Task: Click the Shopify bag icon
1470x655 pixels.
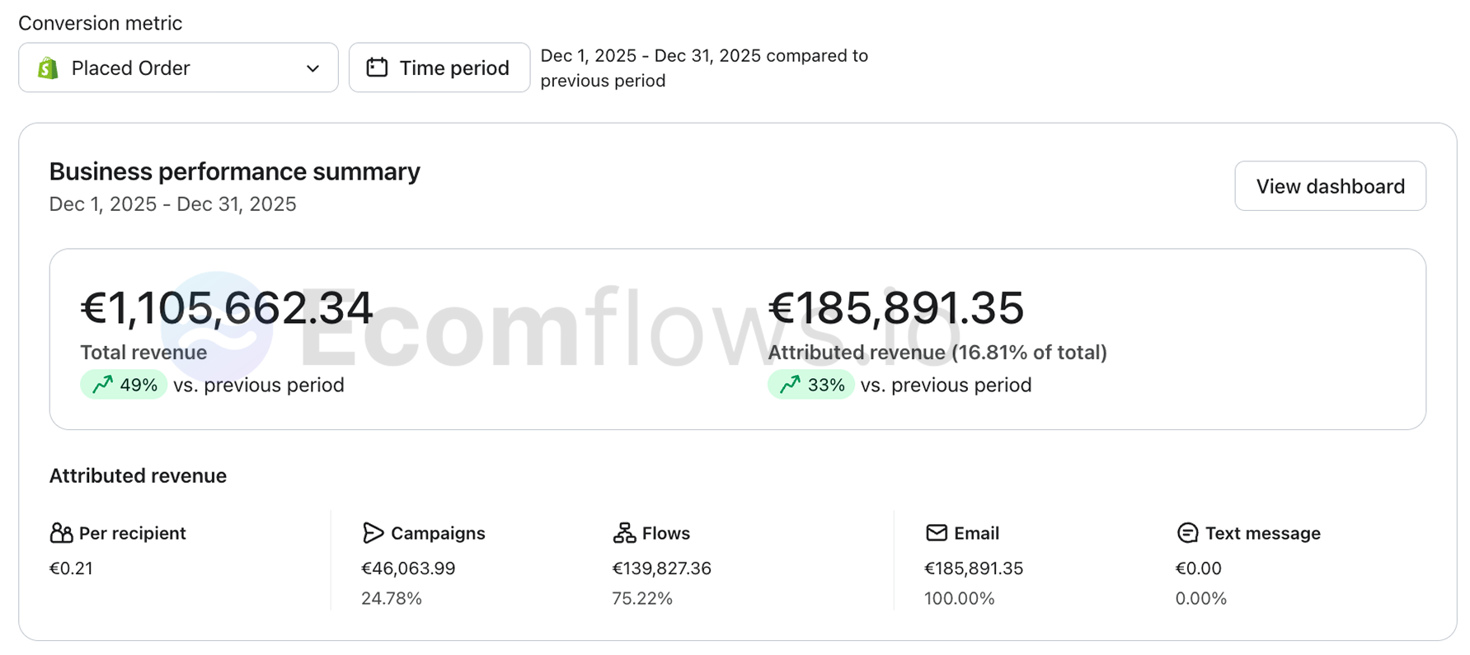Action: 49,68
